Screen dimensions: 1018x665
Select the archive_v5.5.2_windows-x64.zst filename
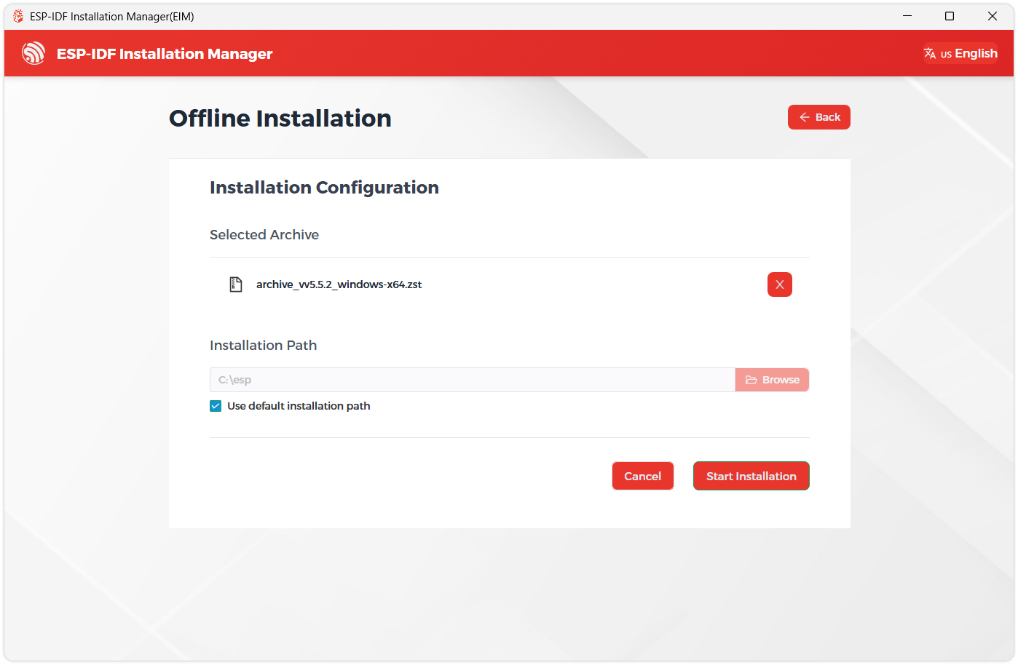pyautogui.click(x=339, y=284)
